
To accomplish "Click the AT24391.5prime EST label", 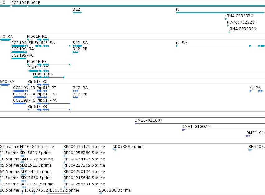I will 37,184.
